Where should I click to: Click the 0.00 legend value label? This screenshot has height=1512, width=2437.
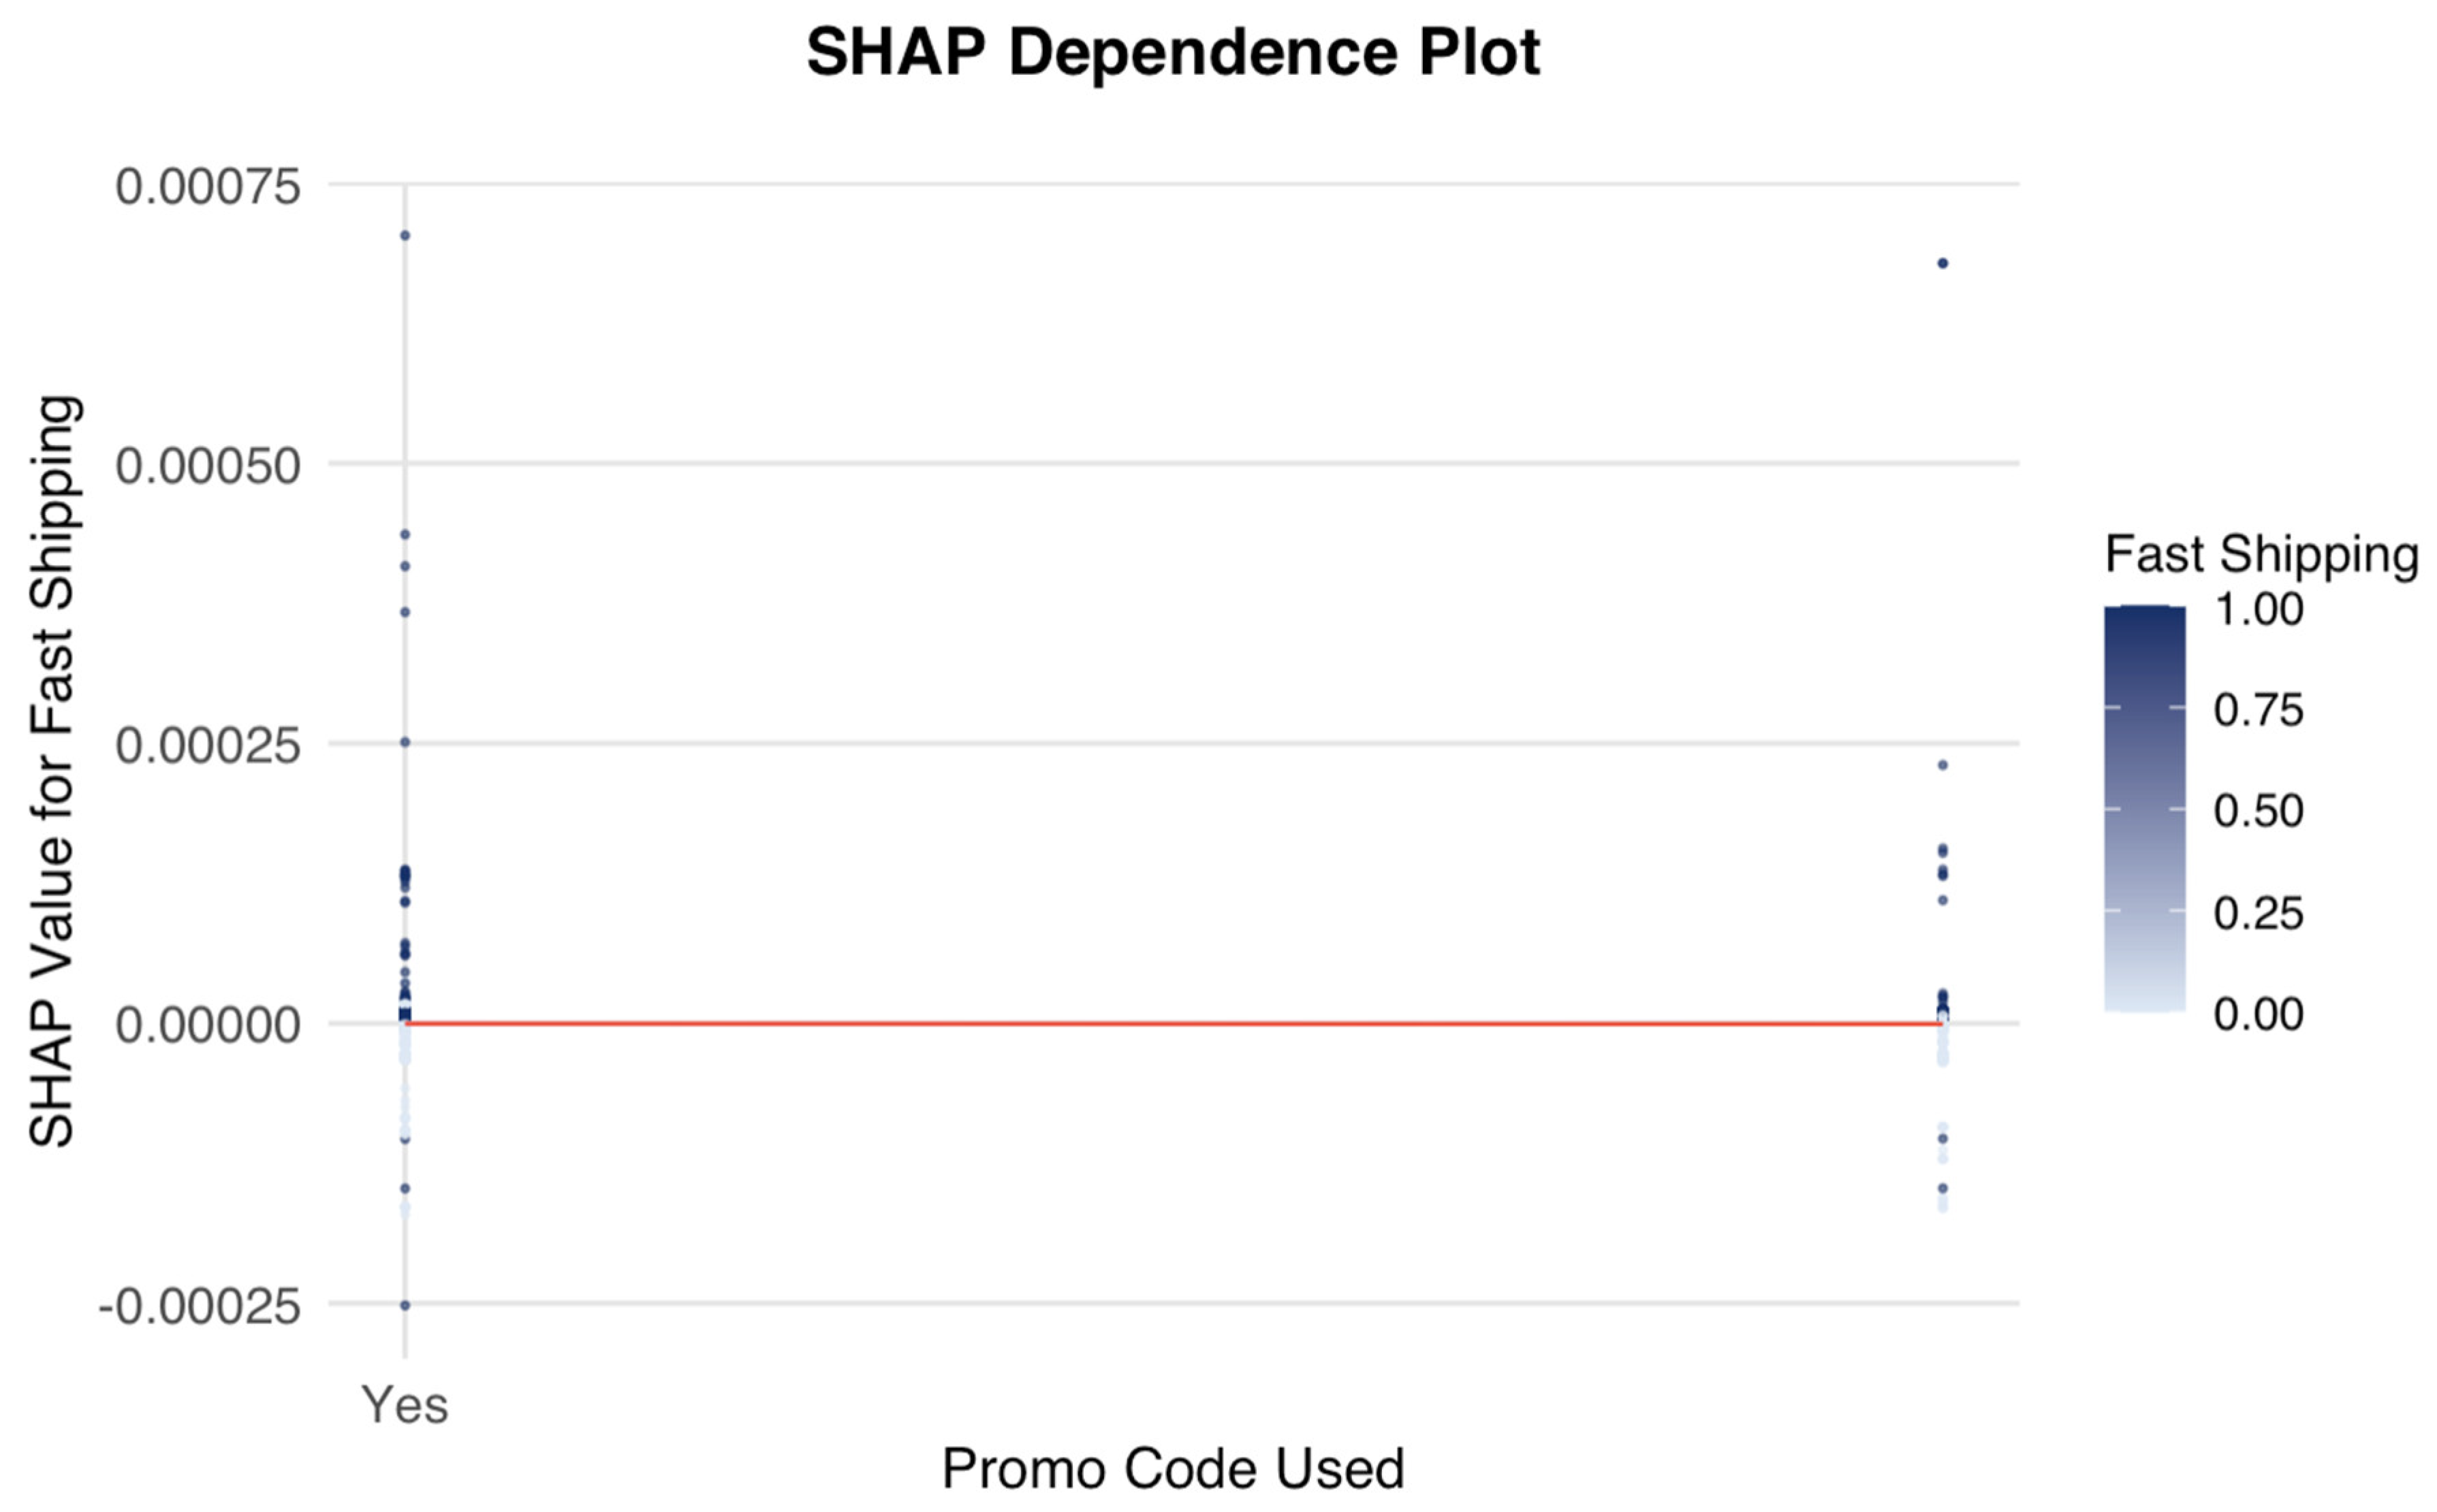click(2258, 1014)
